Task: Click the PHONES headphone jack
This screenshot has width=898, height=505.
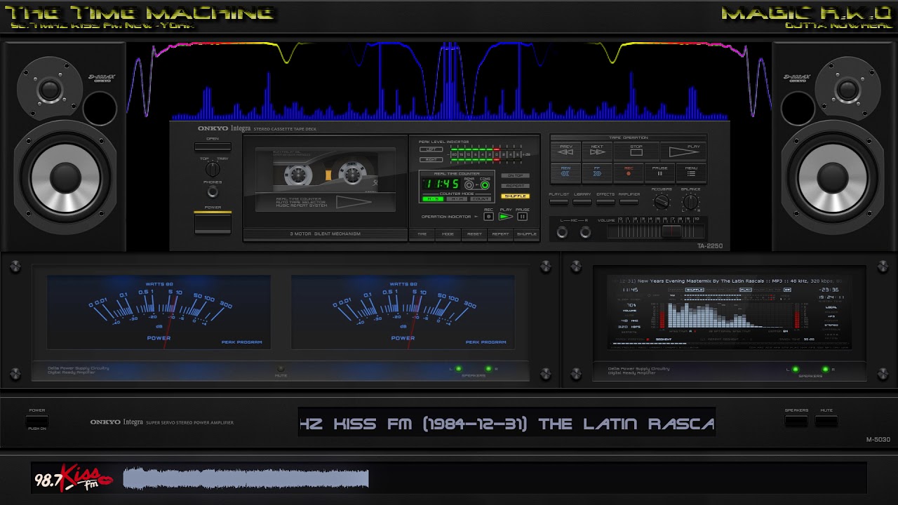Action: click(212, 191)
